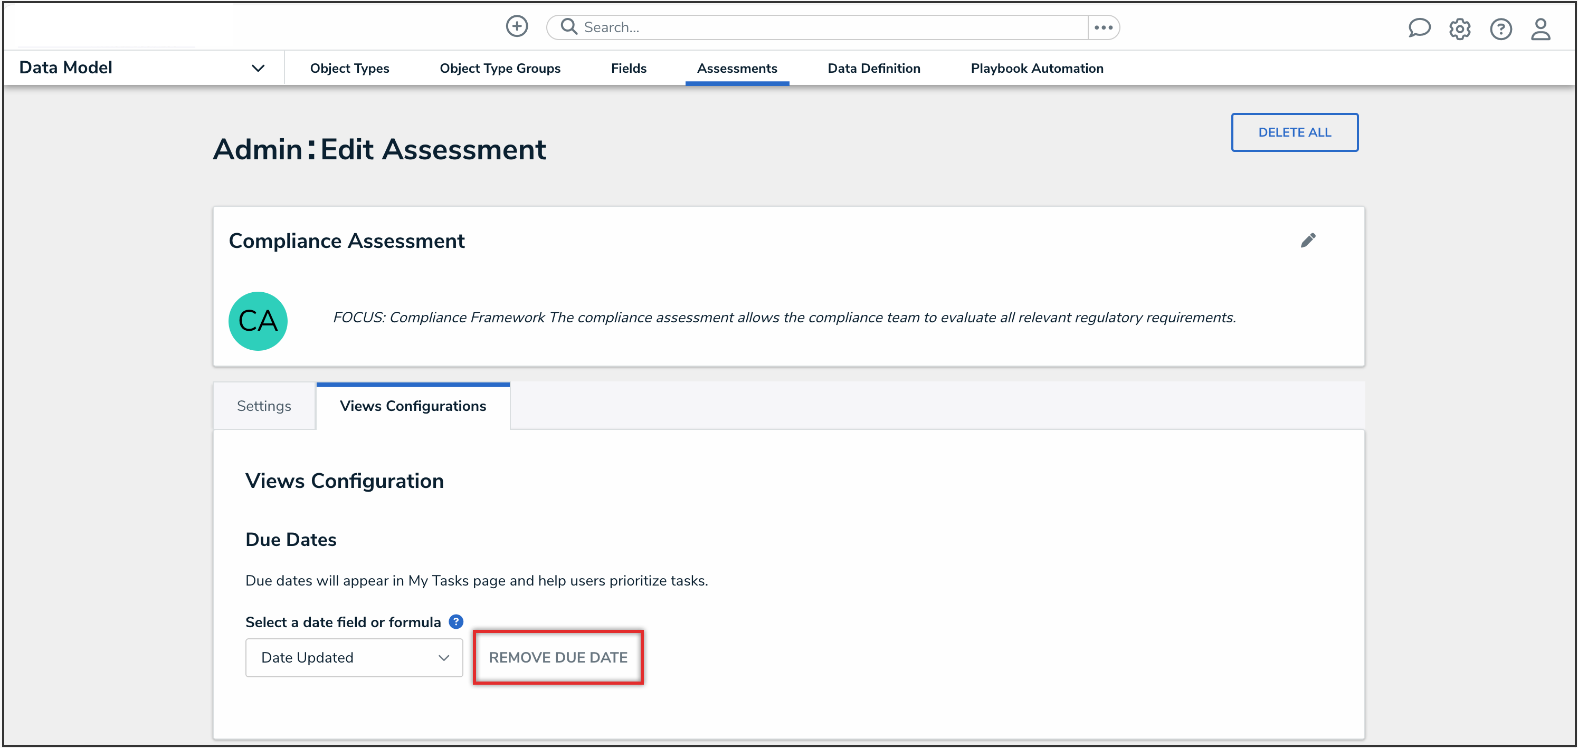Click the CA assessment avatar circle

[258, 321]
